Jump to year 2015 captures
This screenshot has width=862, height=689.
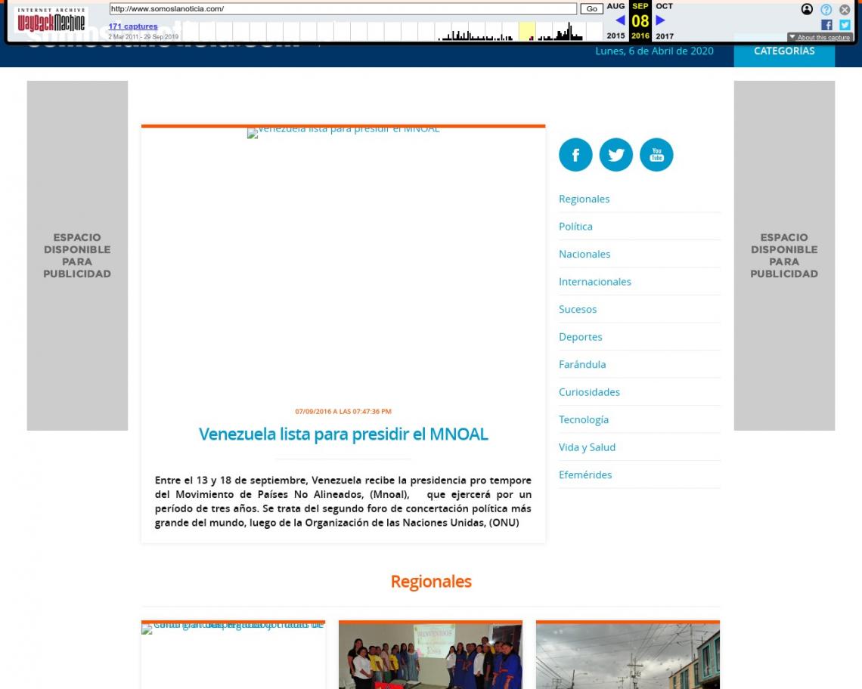(615, 36)
